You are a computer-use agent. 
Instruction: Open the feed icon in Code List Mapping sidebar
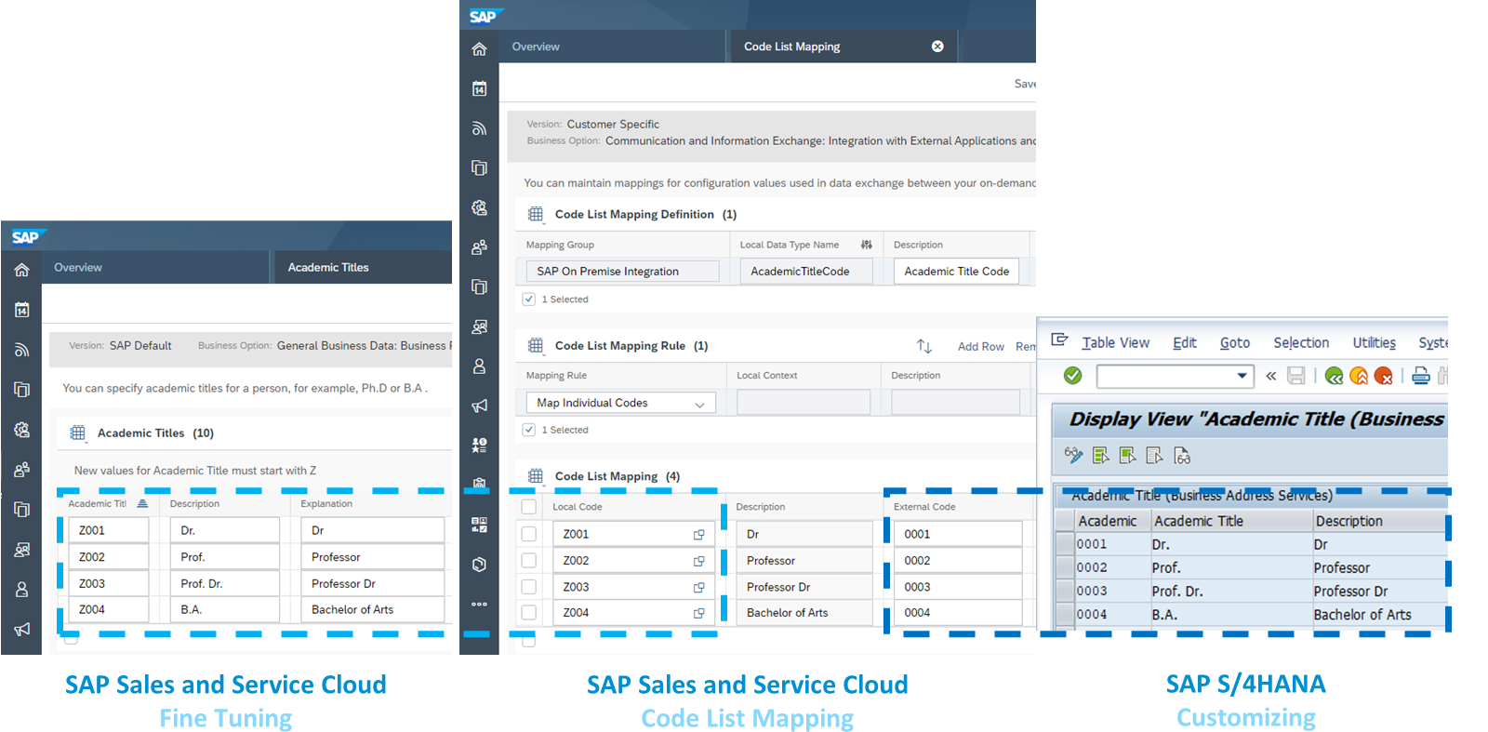pyautogui.click(x=479, y=128)
